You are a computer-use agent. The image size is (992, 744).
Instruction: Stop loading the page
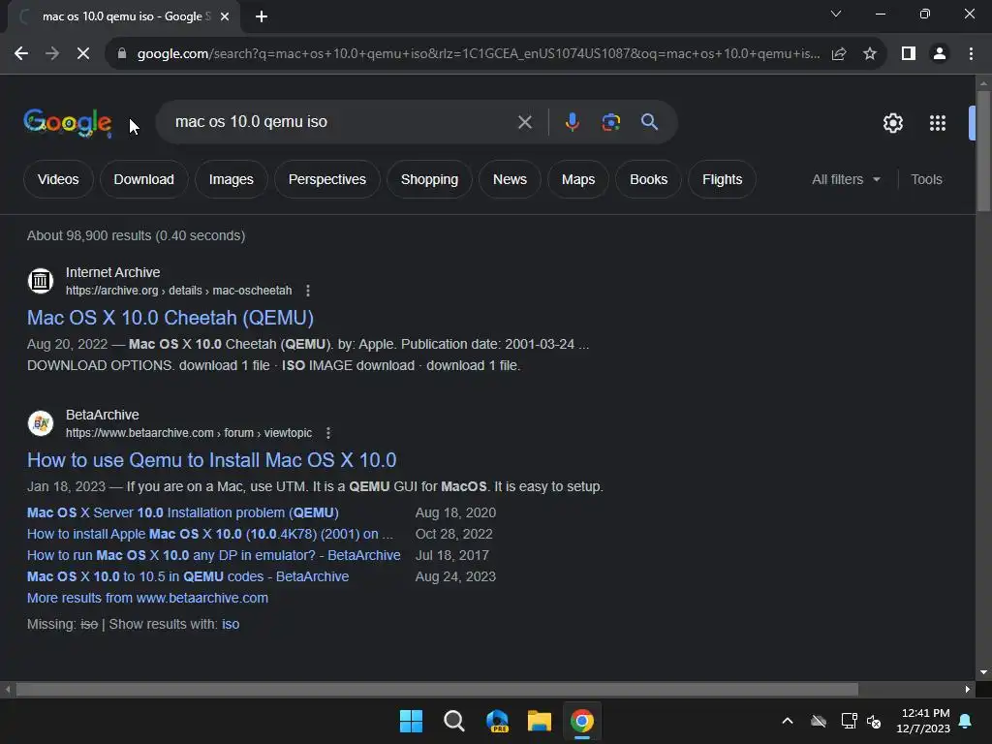pyautogui.click(x=83, y=54)
